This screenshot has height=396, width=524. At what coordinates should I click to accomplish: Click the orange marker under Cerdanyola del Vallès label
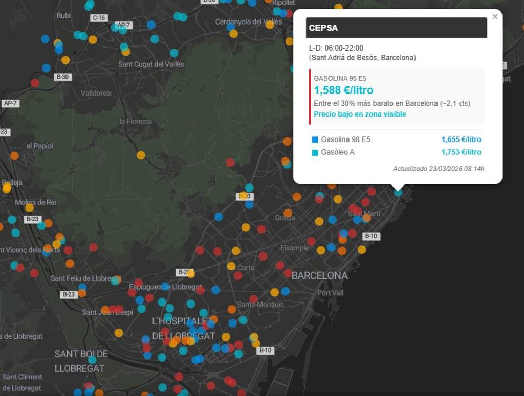233,34
